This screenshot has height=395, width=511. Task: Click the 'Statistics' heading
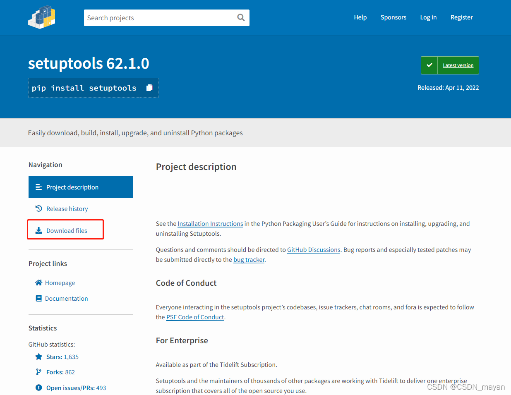pyautogui.click(x=43, y=328)
